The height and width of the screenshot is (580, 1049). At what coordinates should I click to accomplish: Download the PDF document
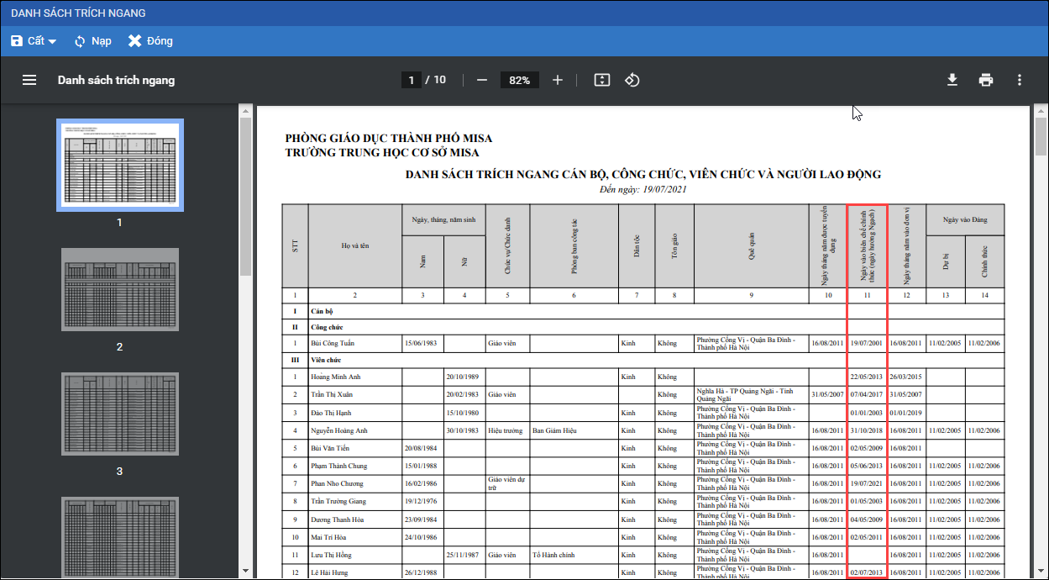952,80
